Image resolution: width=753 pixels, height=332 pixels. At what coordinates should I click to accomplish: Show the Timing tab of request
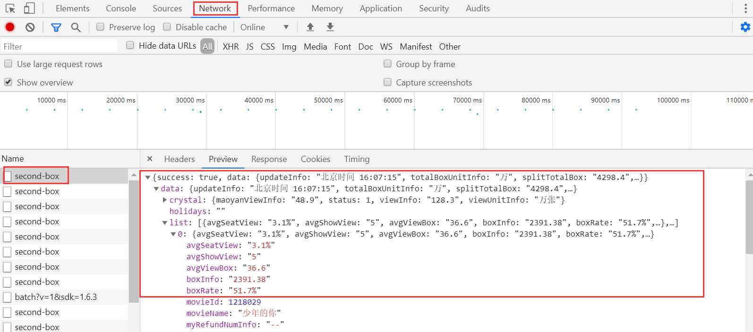tap(357, 159)
